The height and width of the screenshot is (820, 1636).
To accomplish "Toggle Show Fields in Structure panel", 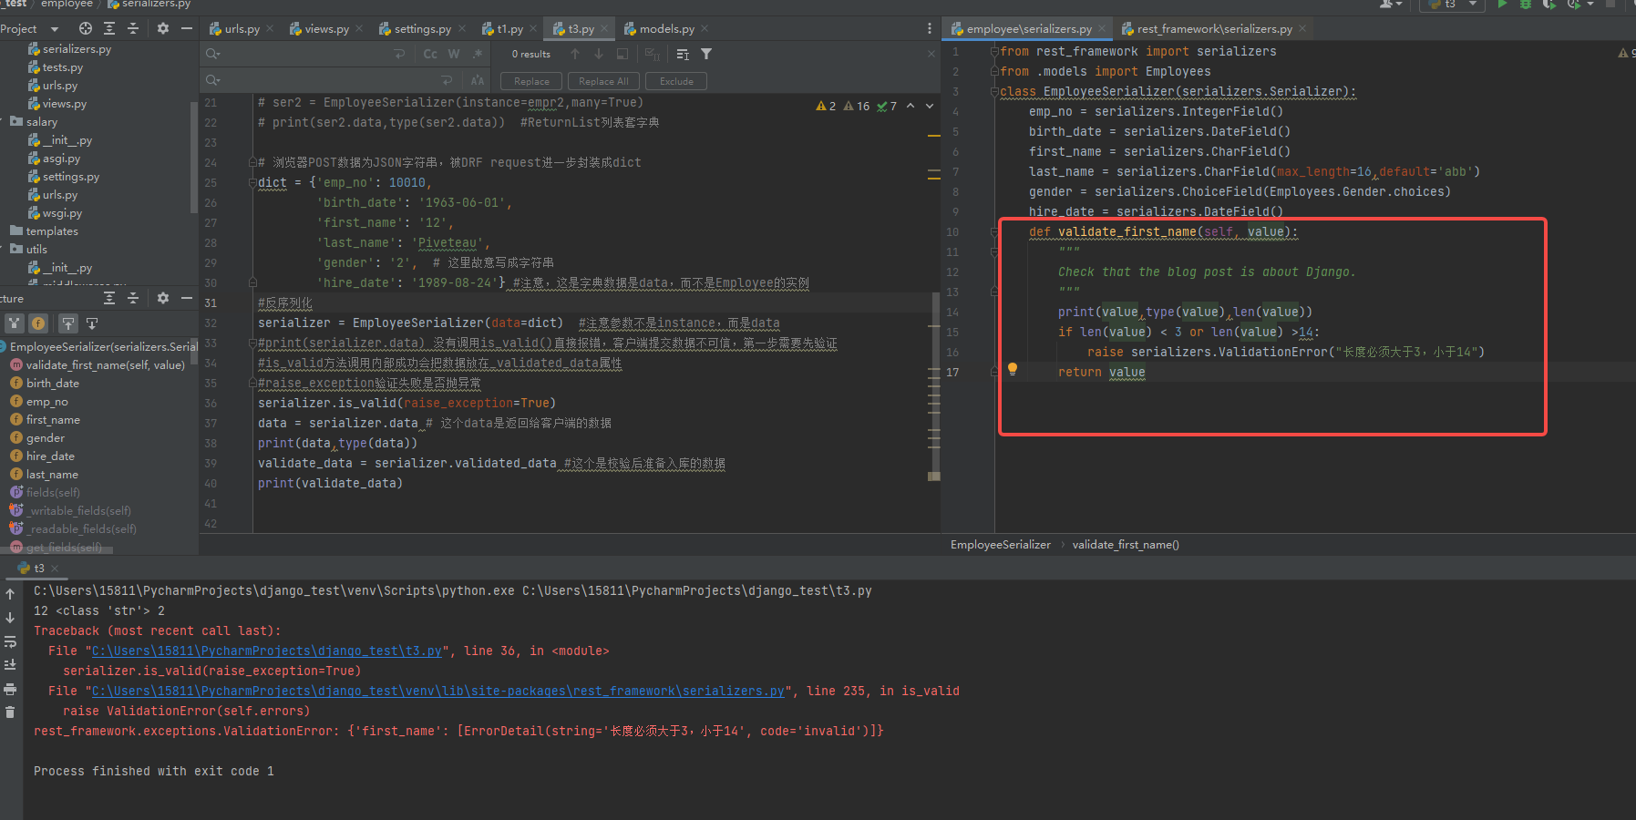I will tap(38, 323).
